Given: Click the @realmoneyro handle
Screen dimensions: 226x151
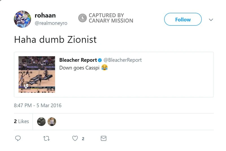Looking at the screenshot, I should click(51, 23).
